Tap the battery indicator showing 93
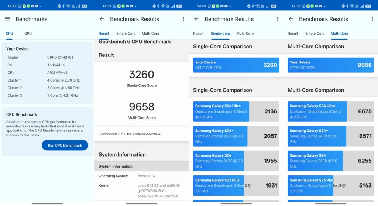 (x=84, y=6)
